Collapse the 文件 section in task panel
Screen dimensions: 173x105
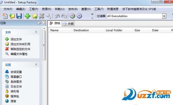pos(36,32)
